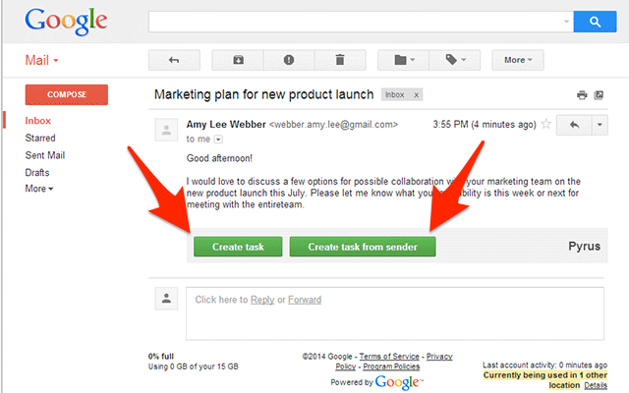This screenshot has height=393, width=629.
Task: Click Create task from sender button
Action: click(x=363, y=247)
